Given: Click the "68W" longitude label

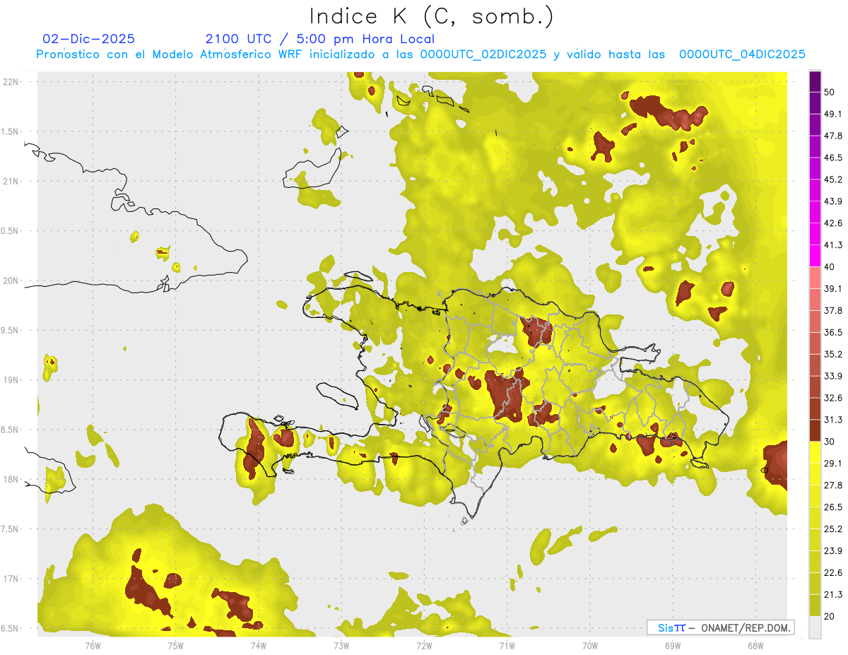Looking at the screenshot, I should pos(755,645).
